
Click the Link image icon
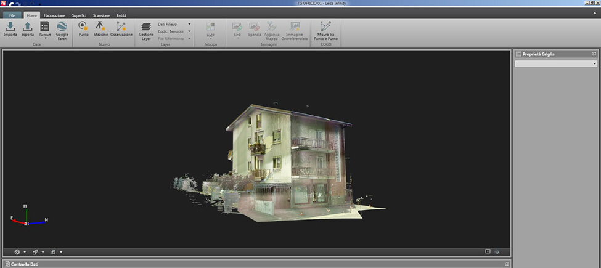pos(237,26)
